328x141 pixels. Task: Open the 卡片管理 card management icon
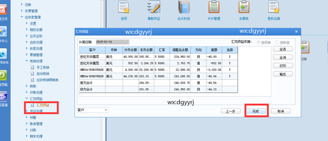214,7
